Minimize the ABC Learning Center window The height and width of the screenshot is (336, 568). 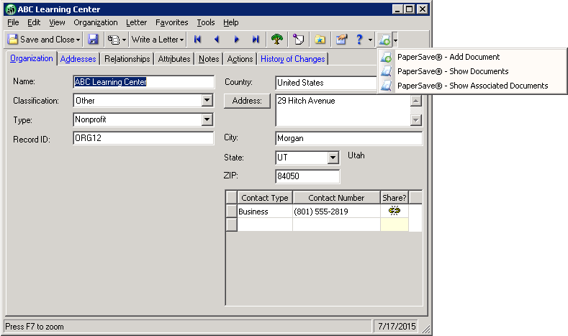(x=398, y=9)
